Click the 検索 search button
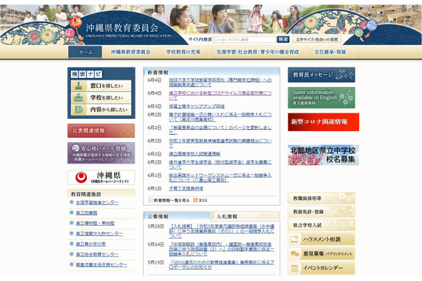The height and width of the screenshot is (281, 422). click(x=283, y=40)
